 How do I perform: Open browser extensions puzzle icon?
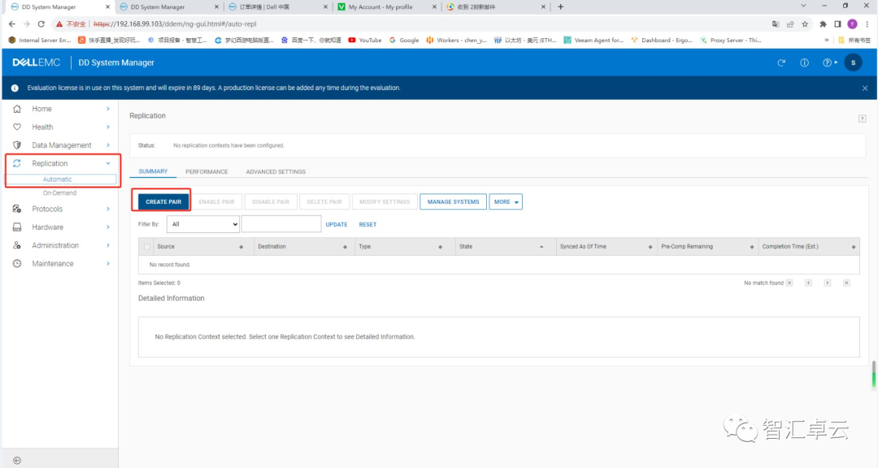tap(823, 24)
